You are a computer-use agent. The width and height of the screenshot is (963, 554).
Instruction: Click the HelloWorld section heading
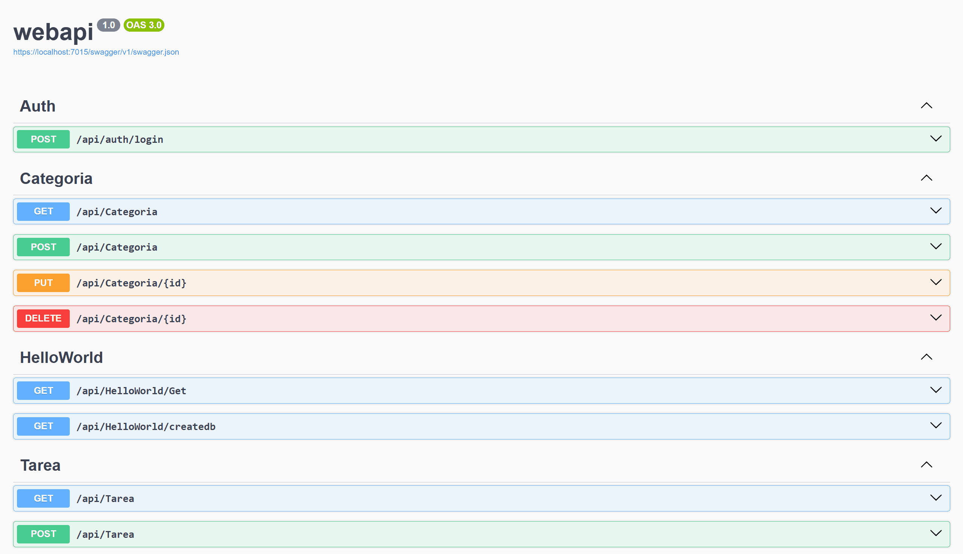61,358
